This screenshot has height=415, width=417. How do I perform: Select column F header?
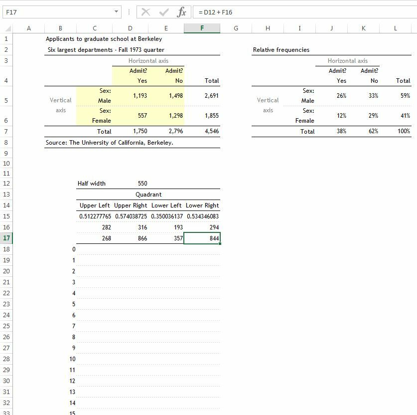tap(202, 28)
